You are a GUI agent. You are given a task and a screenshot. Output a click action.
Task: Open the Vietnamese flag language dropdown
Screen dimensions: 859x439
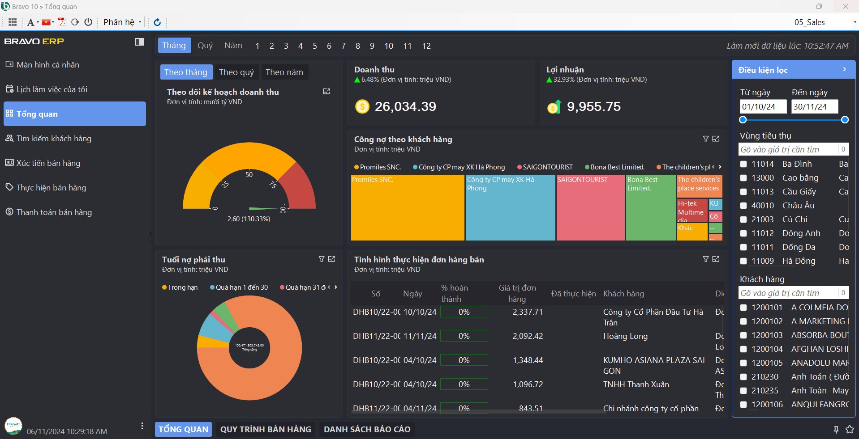point(47,22)
